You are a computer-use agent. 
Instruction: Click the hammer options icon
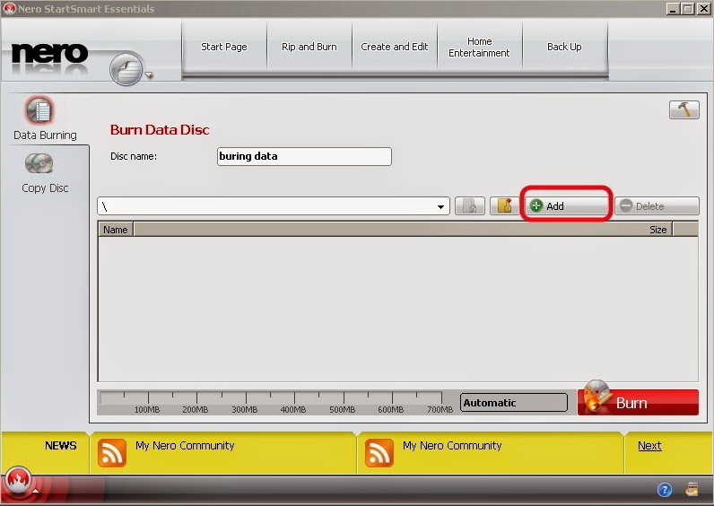click(x=684, y=109)
